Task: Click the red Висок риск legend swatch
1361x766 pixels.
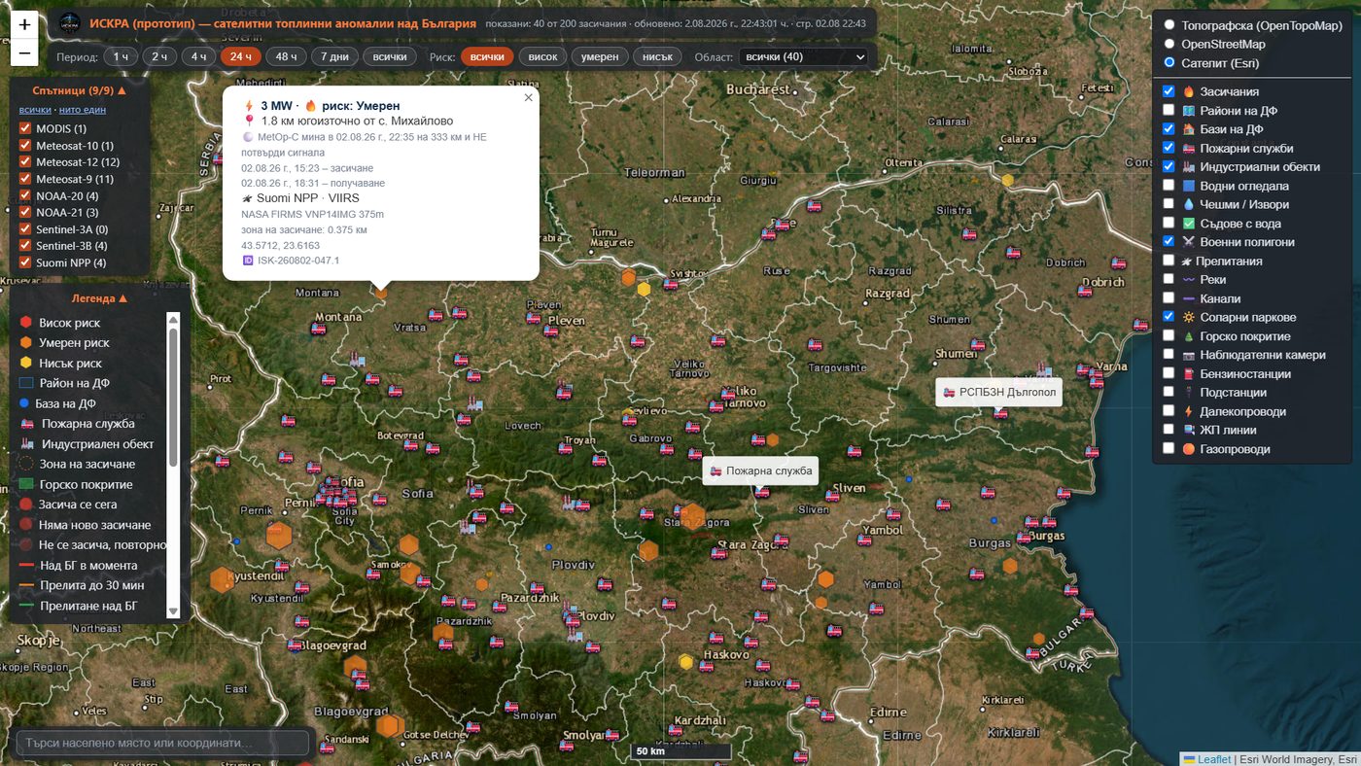Action: (26, 323)
